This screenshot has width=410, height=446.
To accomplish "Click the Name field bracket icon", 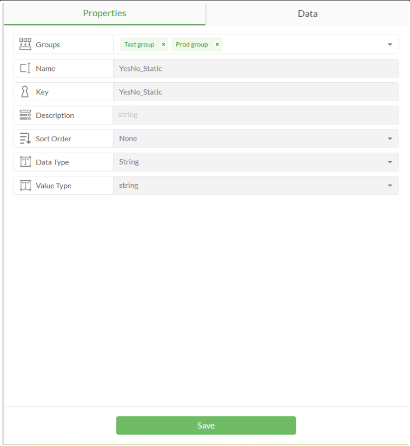I will tap(25, 68).
